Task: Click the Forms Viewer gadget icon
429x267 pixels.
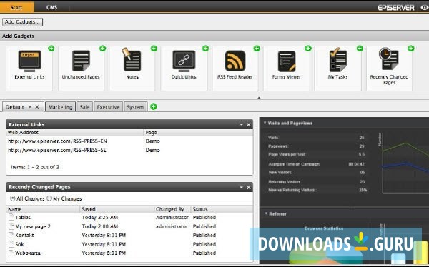Action: coord(287,61)
